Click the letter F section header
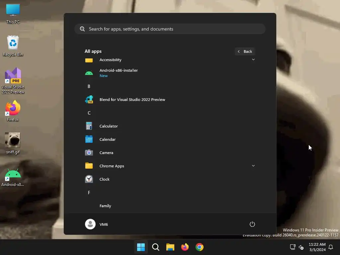Viewport: 340px width, 255px height. click(89, 193)
